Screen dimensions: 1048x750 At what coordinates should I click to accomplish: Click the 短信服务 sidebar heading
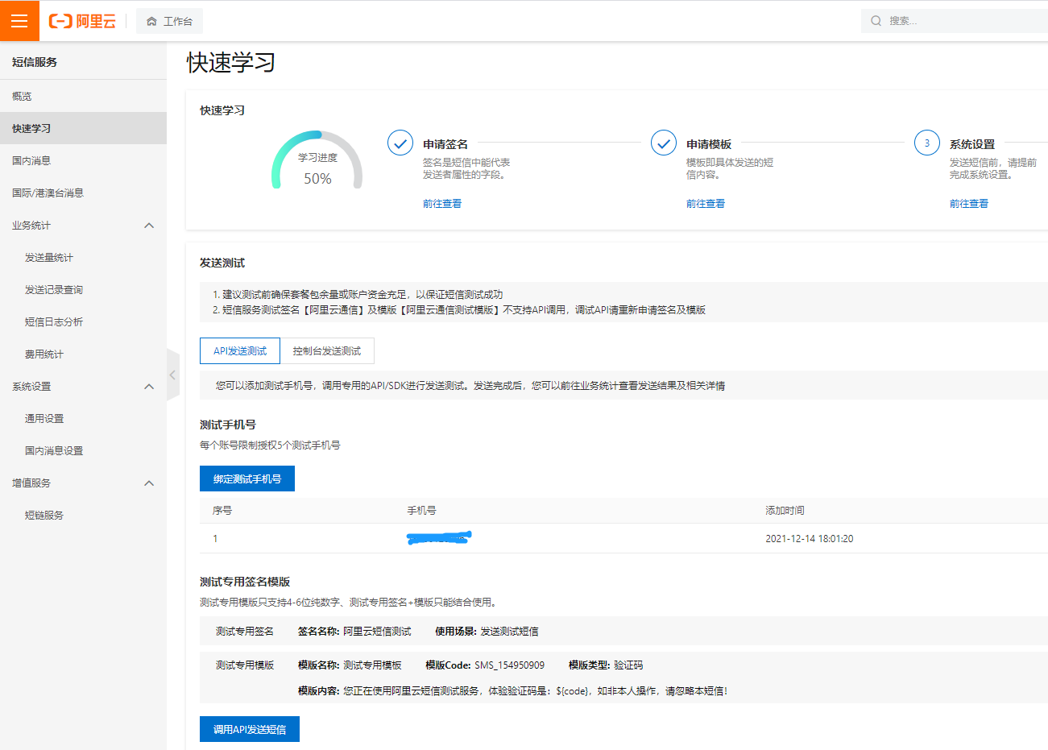[x=35, y=62]
